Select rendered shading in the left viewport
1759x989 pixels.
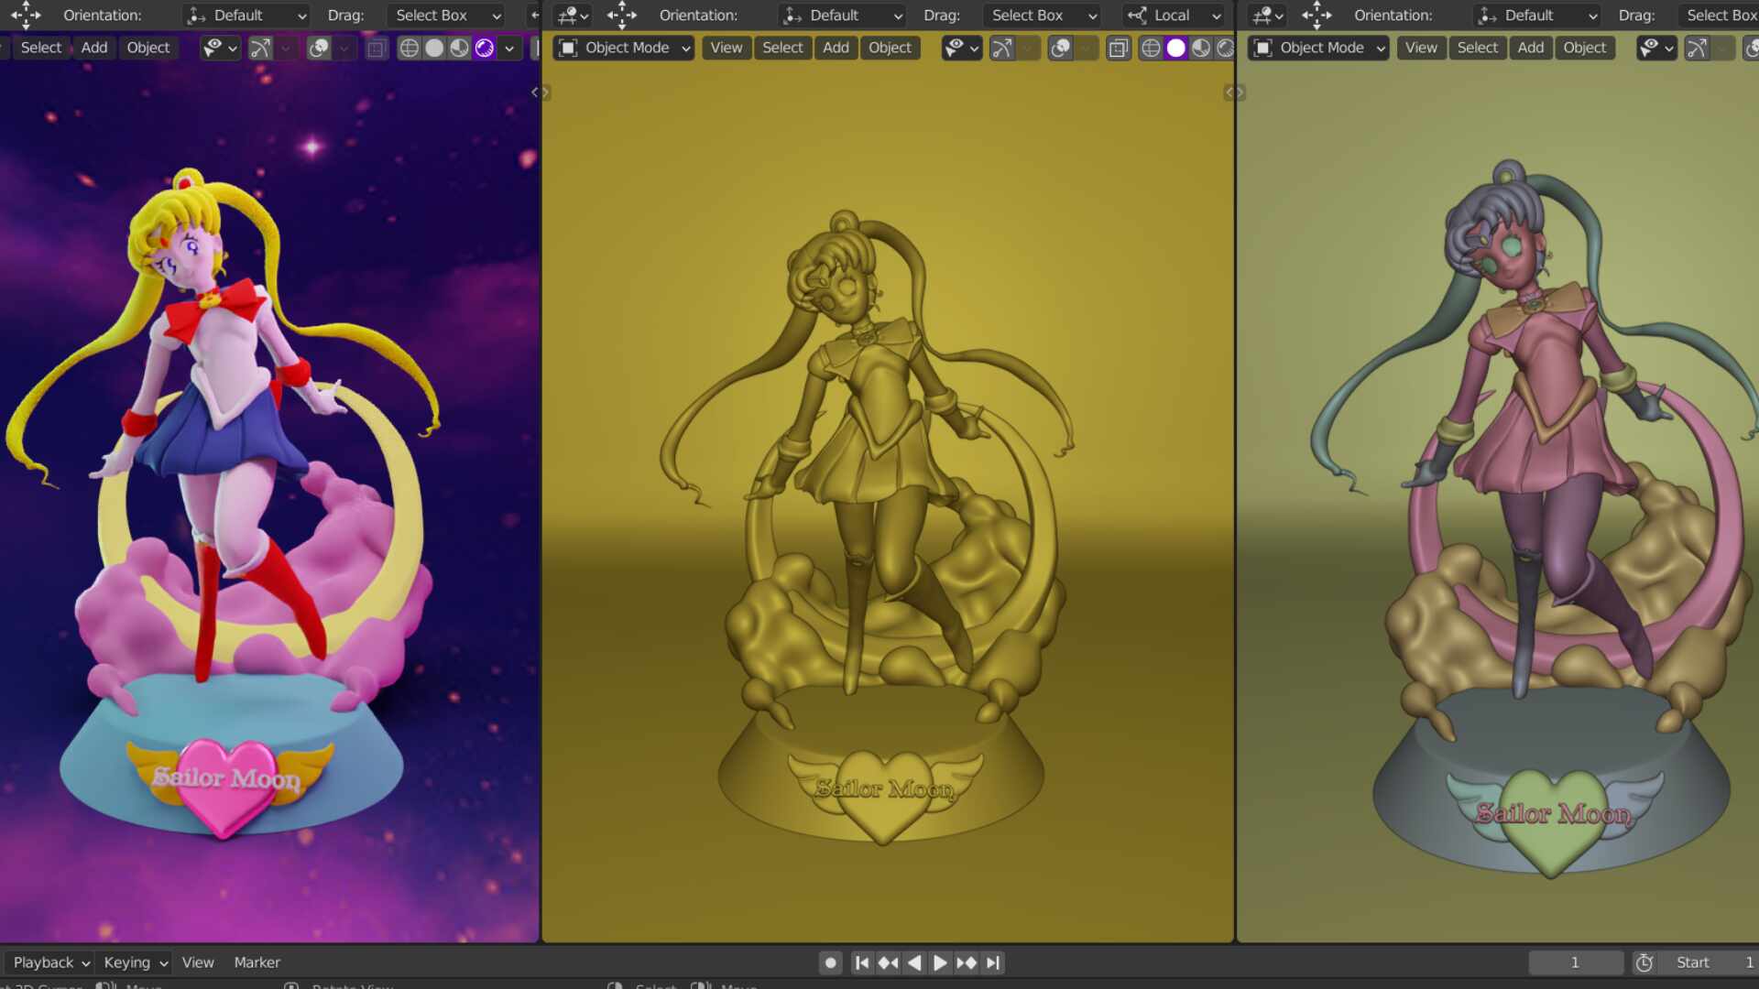pyautogui.click(x=484, y=48)
